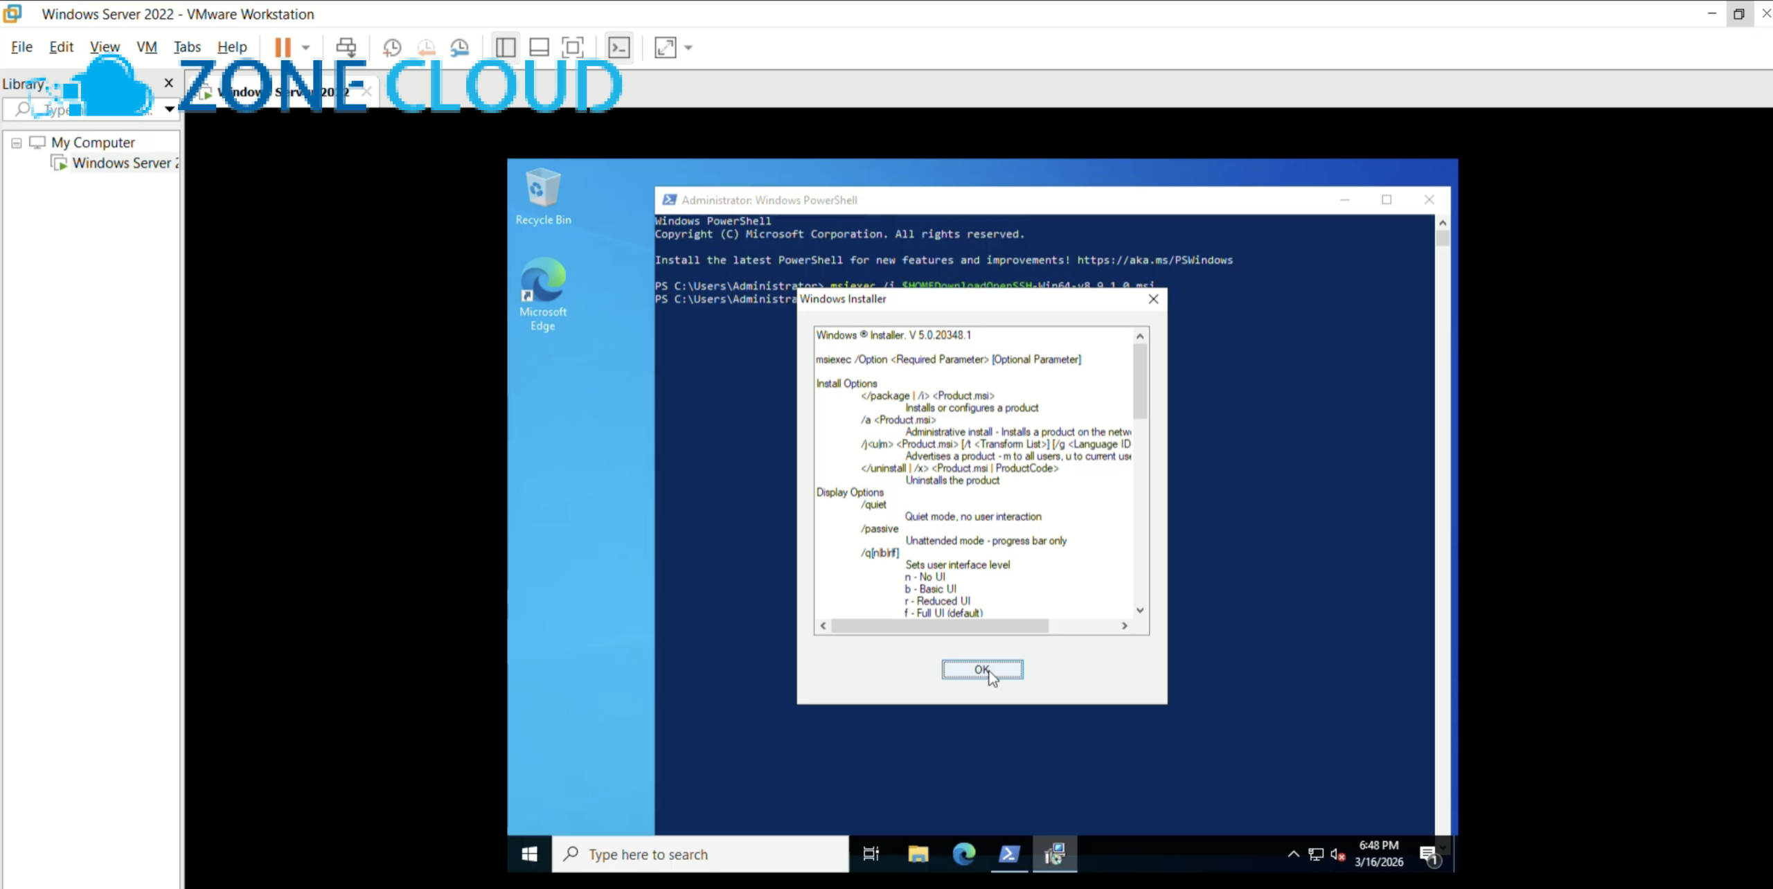Screen dimensions: 1773x889
Task: Click Send Ctrl+Alt+Del toolbar icon
Action: pos(346,47)
